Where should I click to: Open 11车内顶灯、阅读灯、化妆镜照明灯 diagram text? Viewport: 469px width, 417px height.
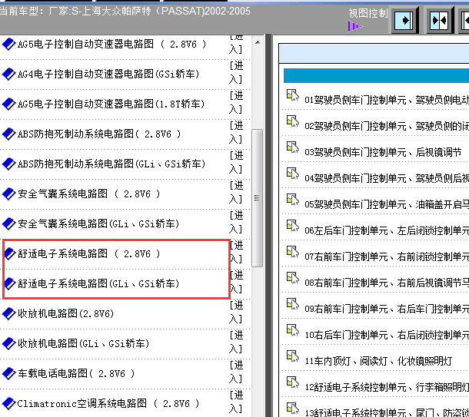(x=378, y=361)
